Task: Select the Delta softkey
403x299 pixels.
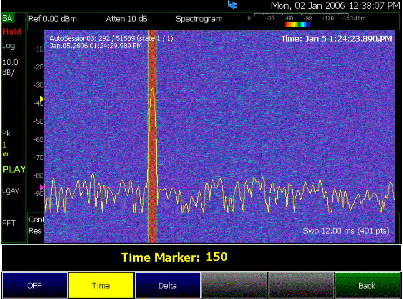Action: 168,285
